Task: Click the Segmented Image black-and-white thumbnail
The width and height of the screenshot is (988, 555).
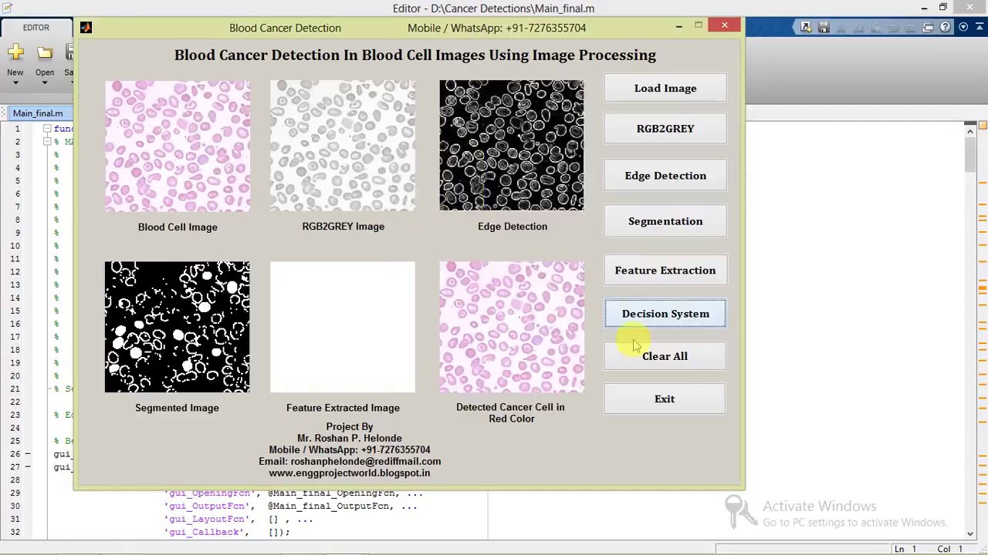Action: (x=178, y=327)
